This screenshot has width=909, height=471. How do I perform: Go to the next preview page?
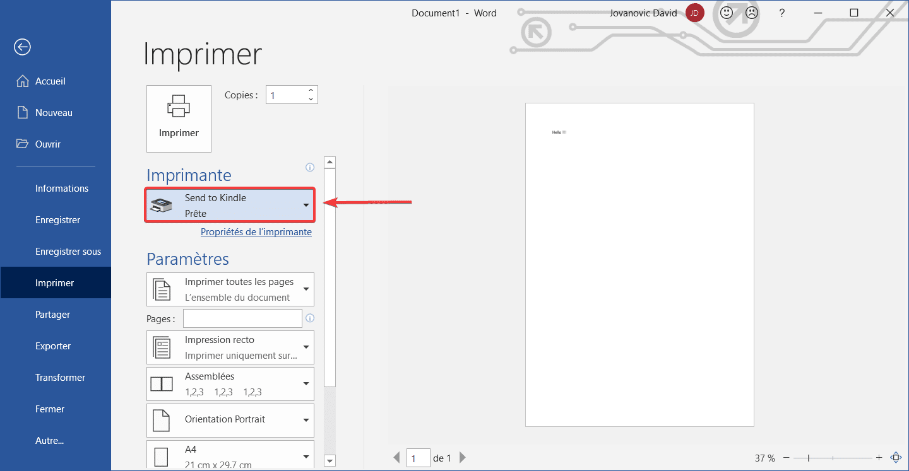click(x=463, y=457)
